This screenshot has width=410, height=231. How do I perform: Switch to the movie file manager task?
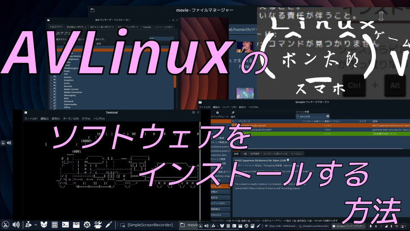[189, 225]
